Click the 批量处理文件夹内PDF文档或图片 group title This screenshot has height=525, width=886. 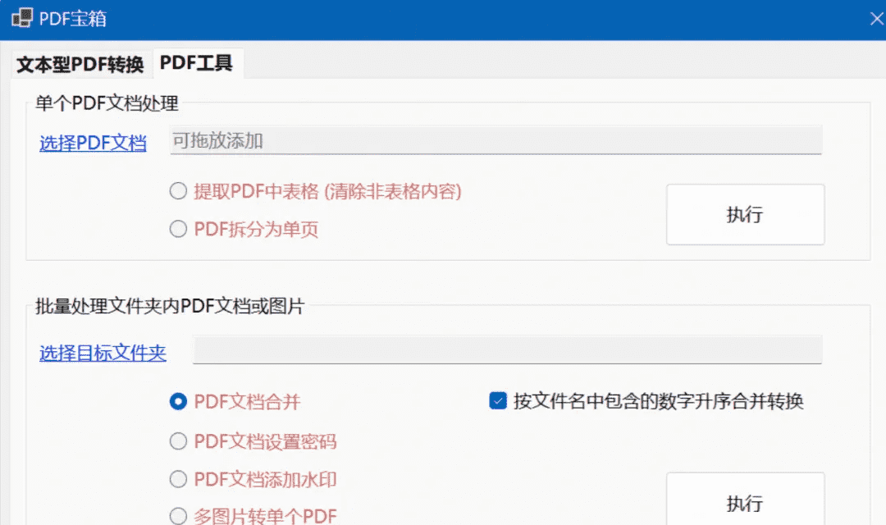click(x=170, y=306)
